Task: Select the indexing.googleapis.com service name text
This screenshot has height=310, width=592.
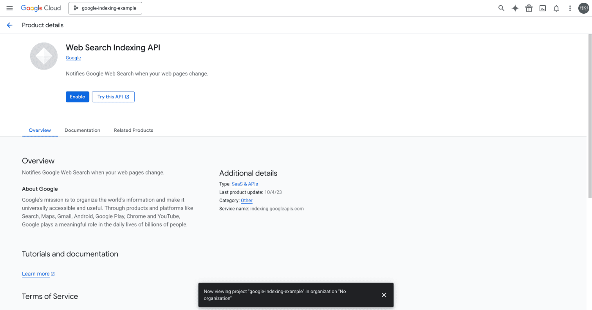Action: point(277,209)
